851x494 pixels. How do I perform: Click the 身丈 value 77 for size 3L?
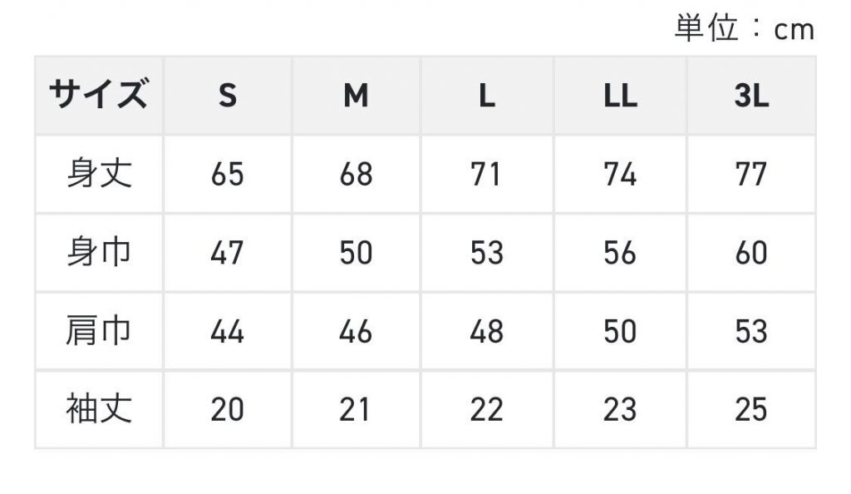point(751,175)
